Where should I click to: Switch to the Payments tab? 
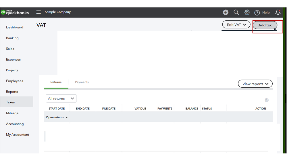[82, 82]
